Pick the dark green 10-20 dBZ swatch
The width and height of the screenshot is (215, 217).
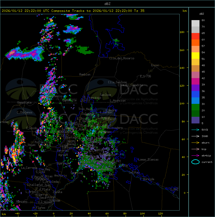pyautogui.click(x=195, y=113)
